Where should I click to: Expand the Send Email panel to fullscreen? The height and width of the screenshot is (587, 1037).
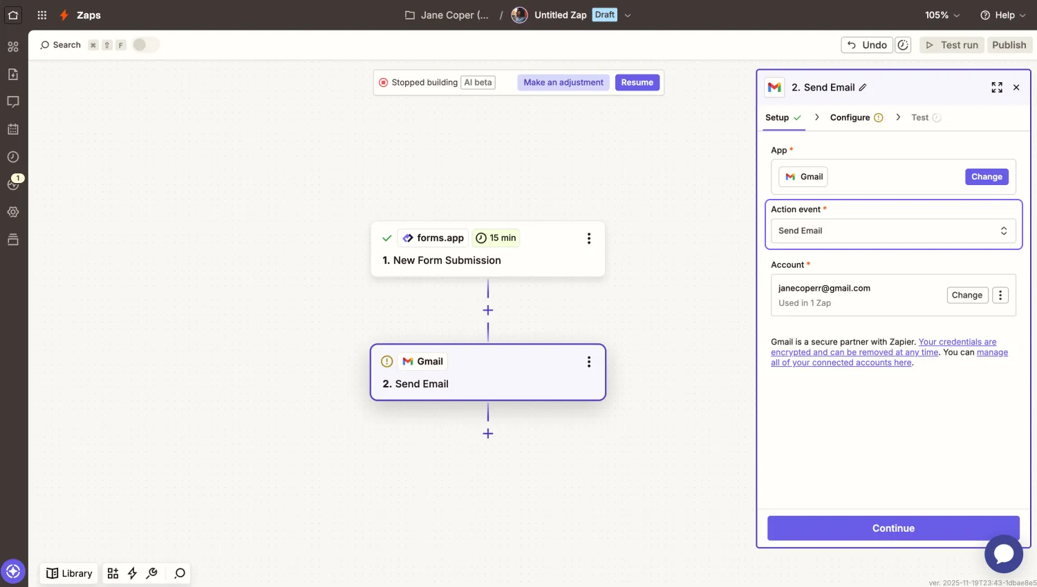996,87
